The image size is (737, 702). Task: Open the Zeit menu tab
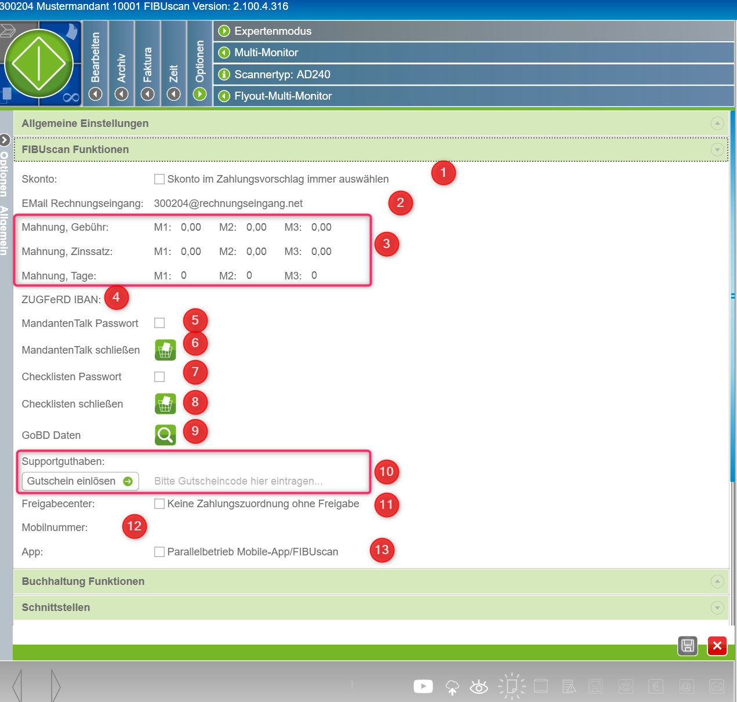(x=173, y=64)
